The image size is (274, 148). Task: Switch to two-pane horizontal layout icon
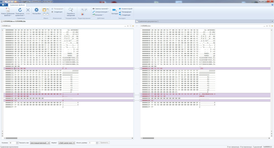44,14
